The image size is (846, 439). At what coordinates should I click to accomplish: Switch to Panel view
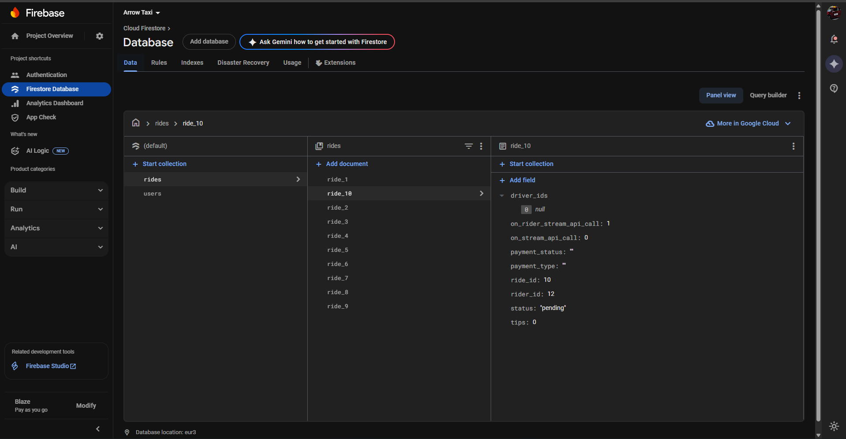coord(721,96)
